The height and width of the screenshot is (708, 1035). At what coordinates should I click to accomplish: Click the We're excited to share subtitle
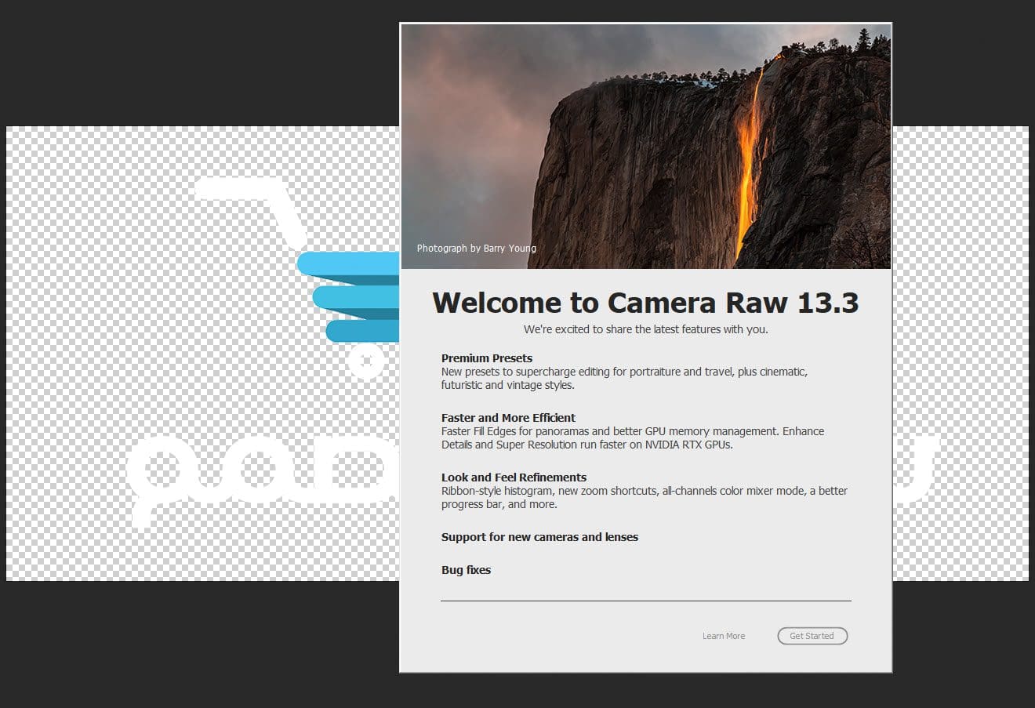coord(645,329)
